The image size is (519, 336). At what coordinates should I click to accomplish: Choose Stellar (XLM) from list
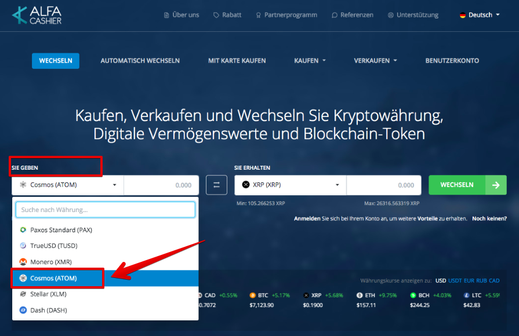[x=106, y=294]
